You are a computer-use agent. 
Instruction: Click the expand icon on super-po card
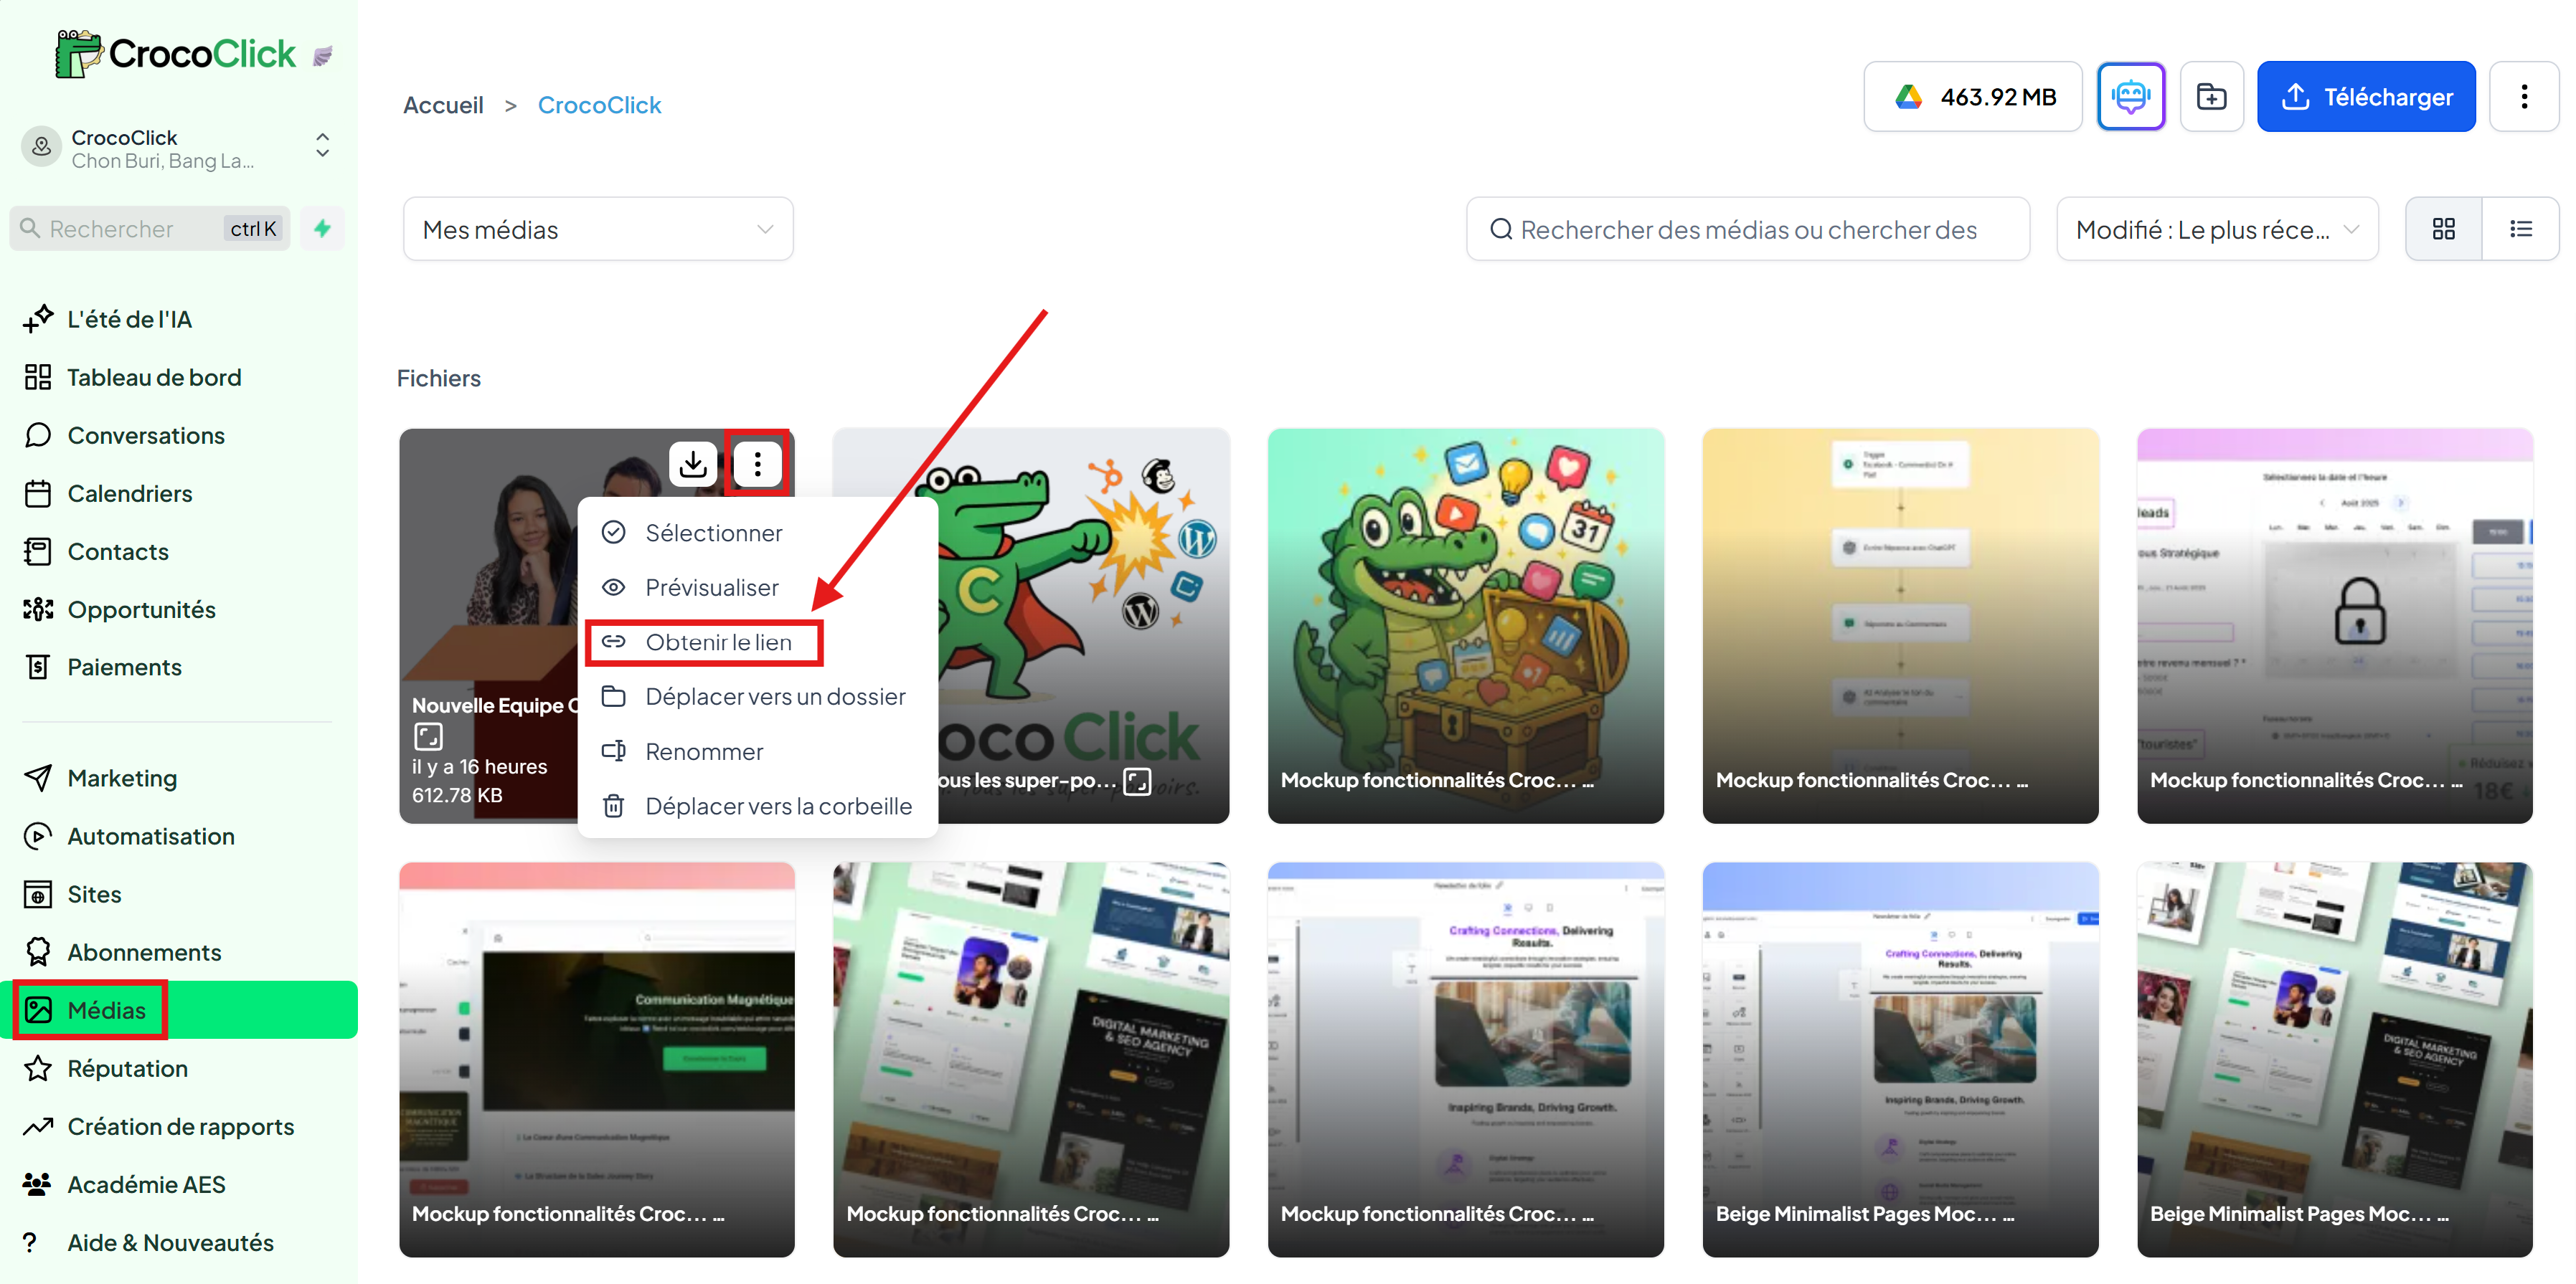[x=1137, y=781]
